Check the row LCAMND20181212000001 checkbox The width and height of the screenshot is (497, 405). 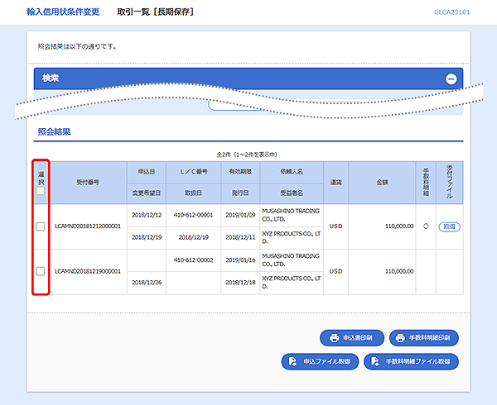point(41,226)
